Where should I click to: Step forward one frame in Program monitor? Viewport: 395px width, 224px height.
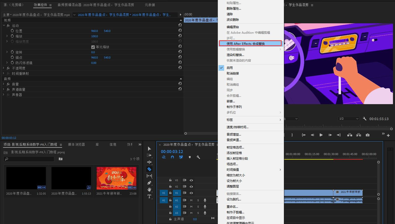[x=330, y=135]
